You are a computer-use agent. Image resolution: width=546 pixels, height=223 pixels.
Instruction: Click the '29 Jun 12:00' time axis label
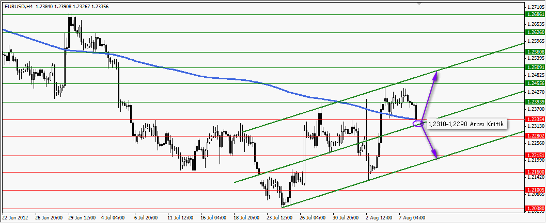[81, 218]
